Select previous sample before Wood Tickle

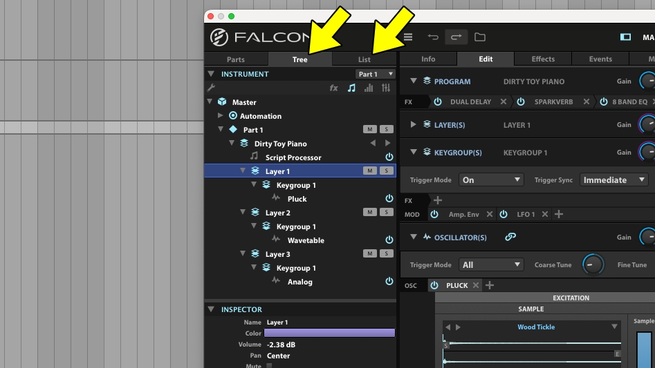448,327
